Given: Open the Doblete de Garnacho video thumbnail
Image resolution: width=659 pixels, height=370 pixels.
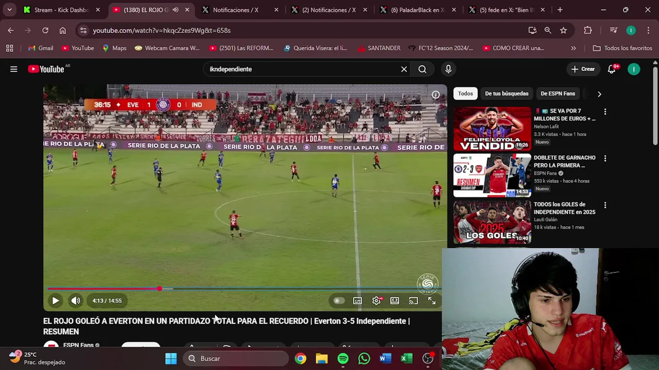Looking at the screenshot, I should click(x=492, y=175).
